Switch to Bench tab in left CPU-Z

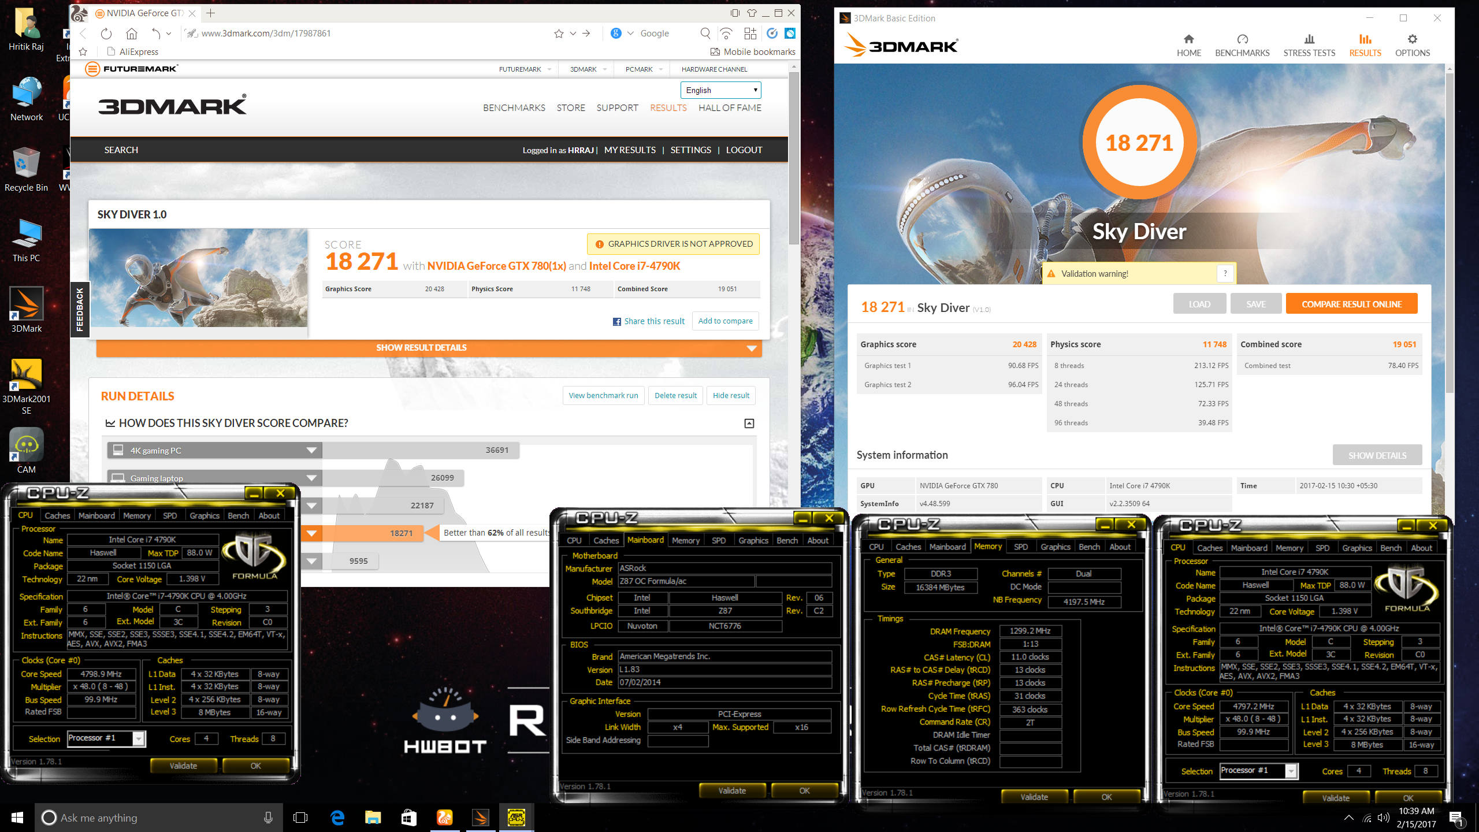coord(238,515)
